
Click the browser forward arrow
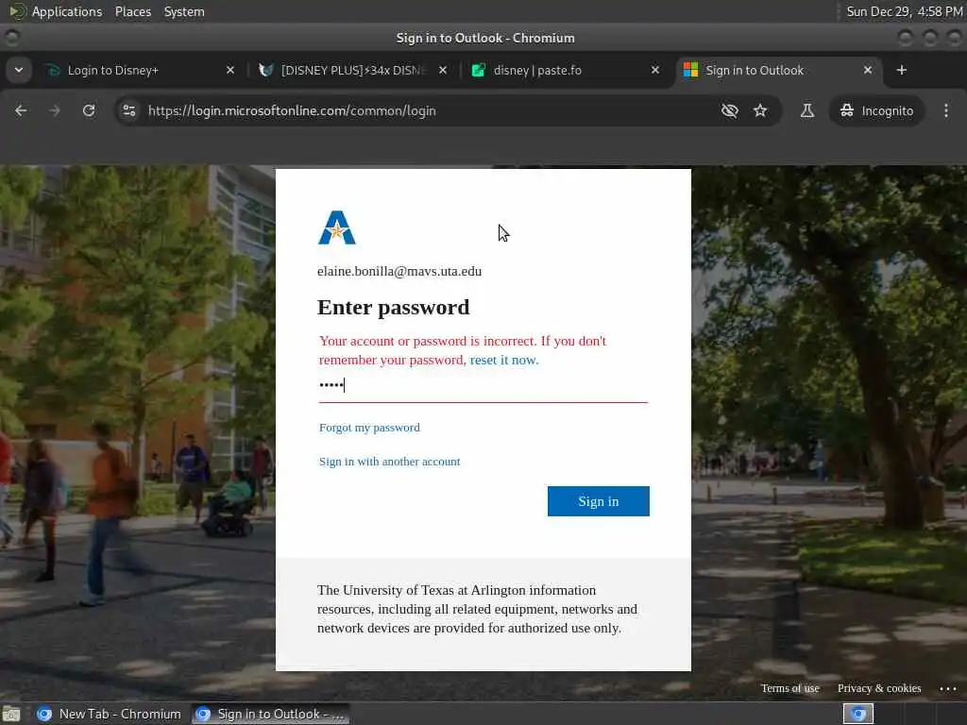[54, 110]
